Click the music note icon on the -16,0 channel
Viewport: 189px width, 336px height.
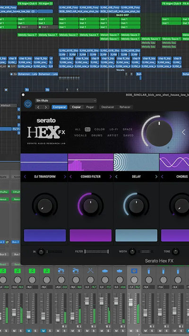click(x=32, y=271)
